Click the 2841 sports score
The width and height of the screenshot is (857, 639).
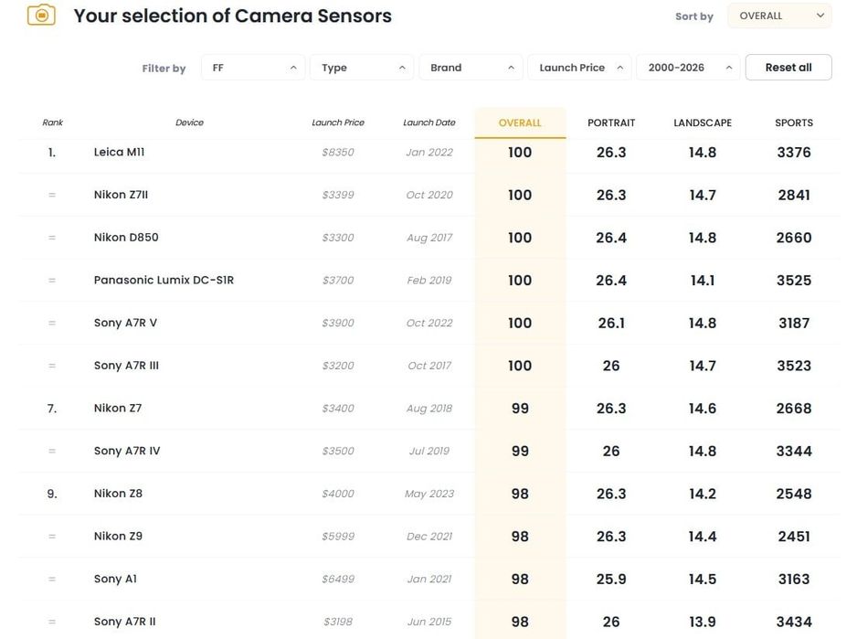coord(794,195)
